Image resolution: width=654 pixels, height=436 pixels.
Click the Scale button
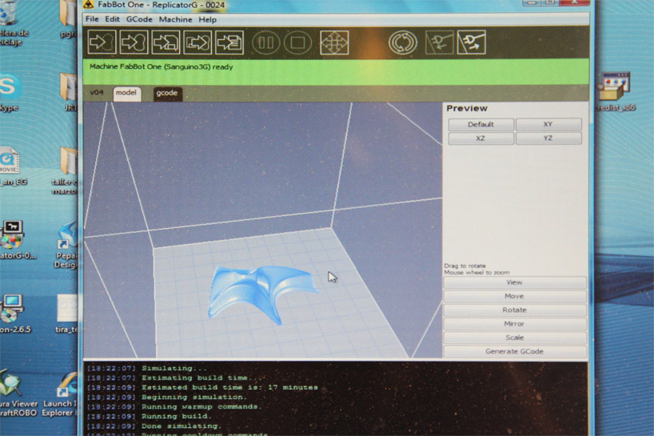point(514,338)
